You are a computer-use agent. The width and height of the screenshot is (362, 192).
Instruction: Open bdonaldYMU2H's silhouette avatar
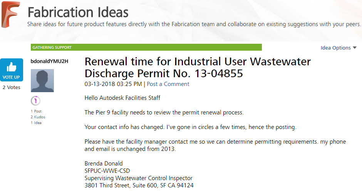pyautogui.click(x=42, y=81)
